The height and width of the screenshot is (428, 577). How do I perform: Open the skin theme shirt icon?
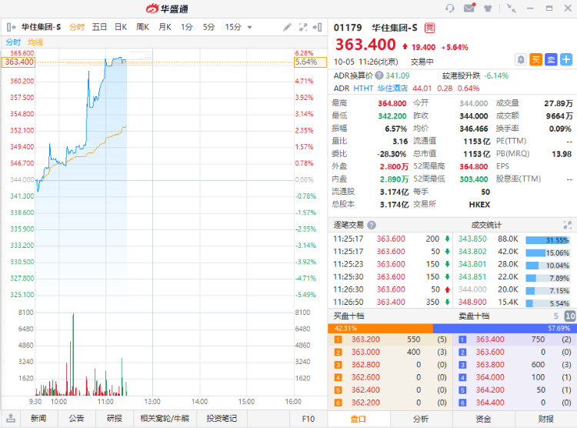pyautogui.click(x=488, y=8)
